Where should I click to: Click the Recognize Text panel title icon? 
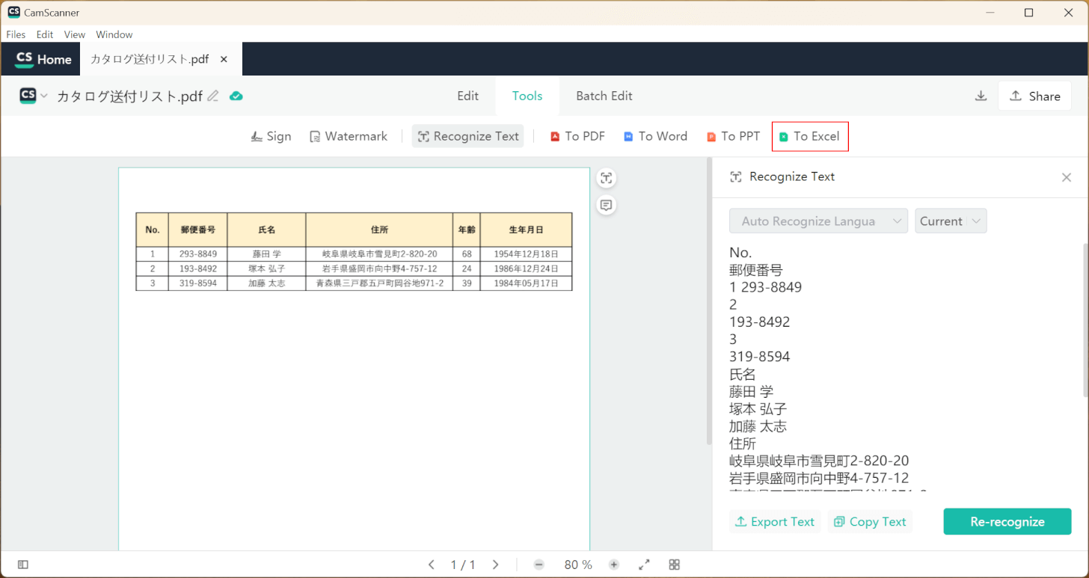(x=736, y=177)
